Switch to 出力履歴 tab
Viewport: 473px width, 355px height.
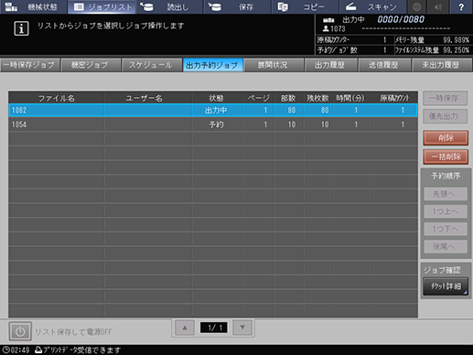pos(330,65)
